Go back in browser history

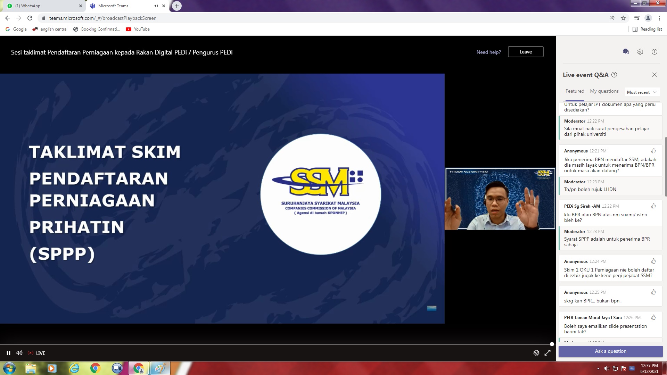click(x=8, y=18)
